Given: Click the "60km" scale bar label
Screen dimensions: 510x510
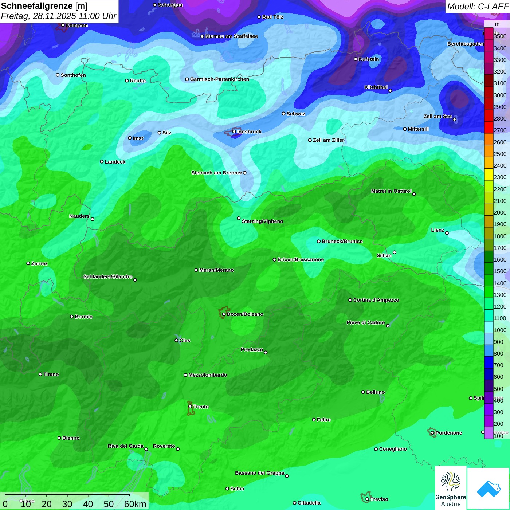Looking at the screenshot, I should click(135, 504).
